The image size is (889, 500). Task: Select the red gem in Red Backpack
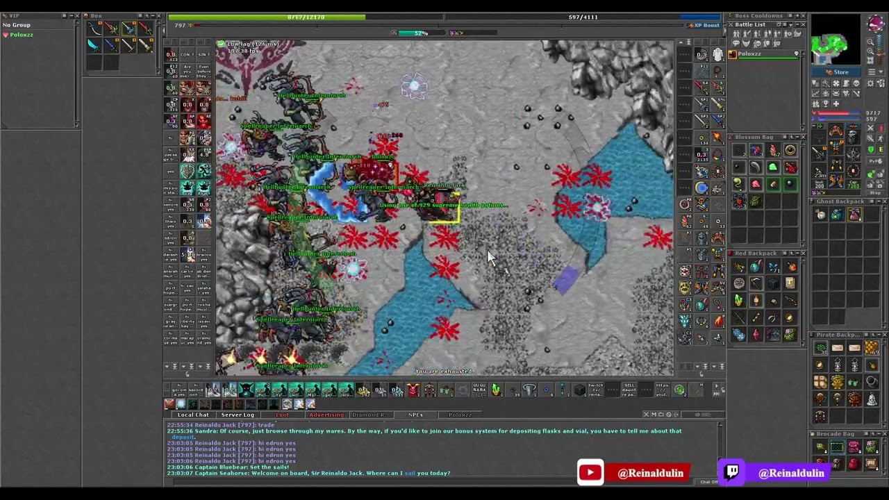[x=756, y=335]
